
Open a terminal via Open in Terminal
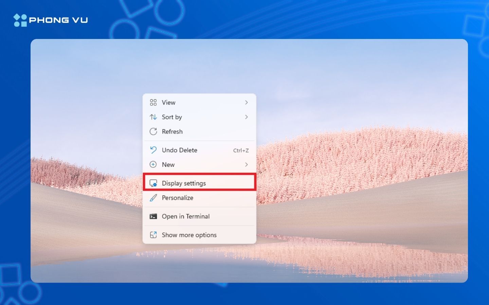186,216
